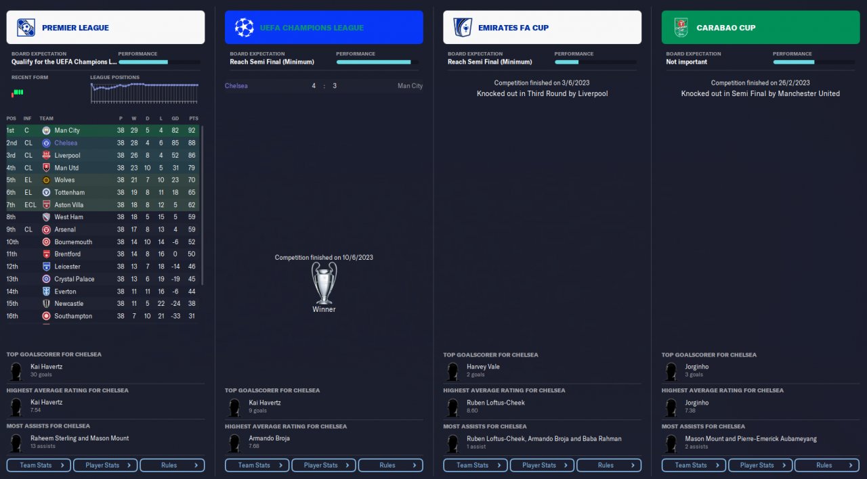Viewport: 867px width, 479px height.
Task: Open Team Stats under the Carabao Cup panel
Action: coord(694,465)
